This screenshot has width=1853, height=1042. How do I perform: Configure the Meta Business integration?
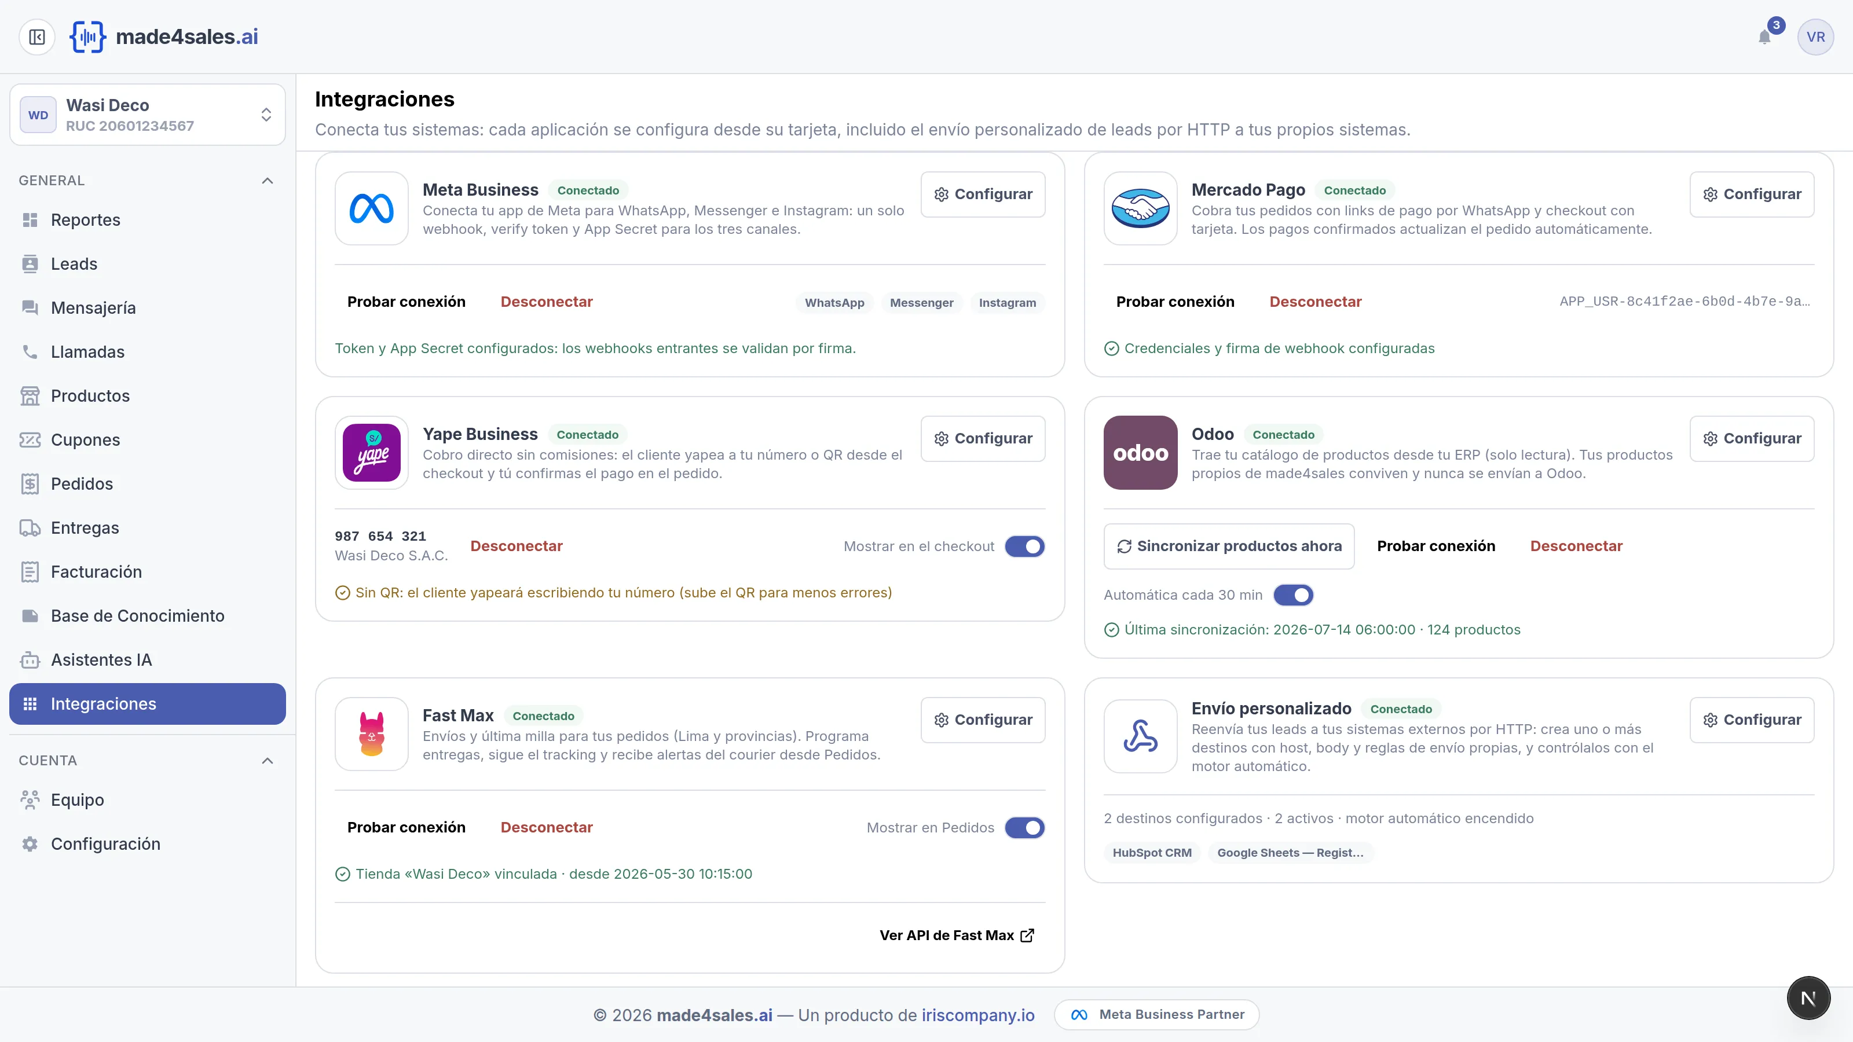[x=983, y=194]
